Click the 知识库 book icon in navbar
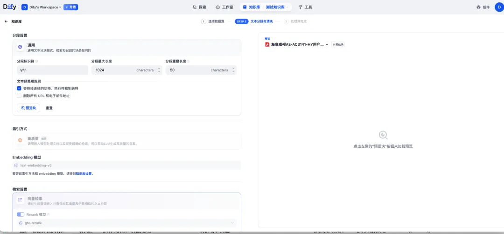This screenshot has width=504, height=234. pos(245,7)
